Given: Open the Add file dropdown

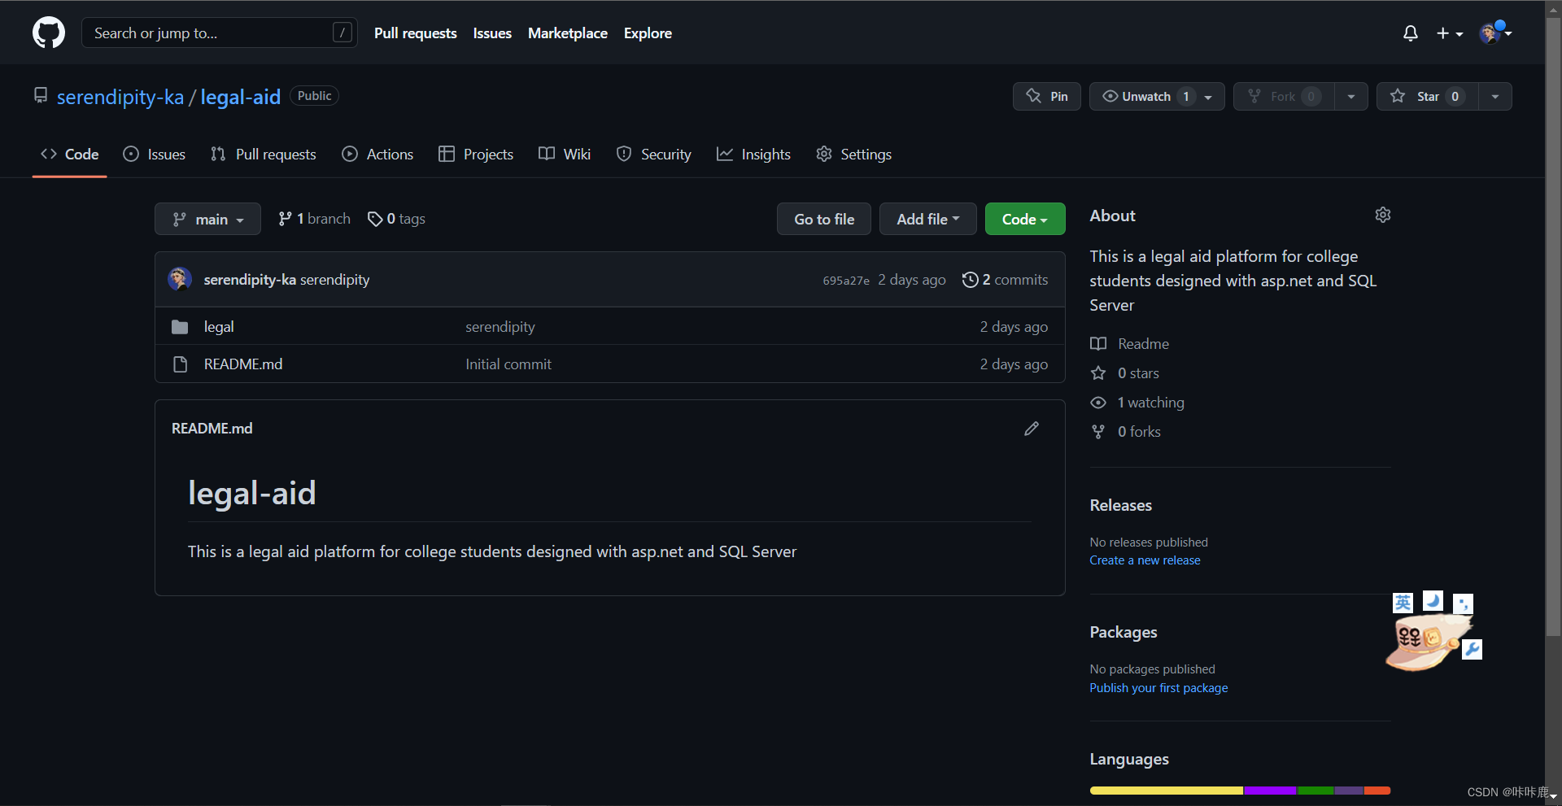Looking at the screenshot, I should pos(928,219).
